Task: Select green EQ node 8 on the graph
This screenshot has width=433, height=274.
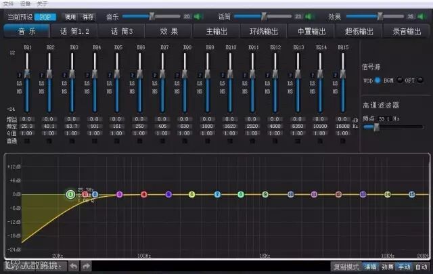Action: click(241, 194)
